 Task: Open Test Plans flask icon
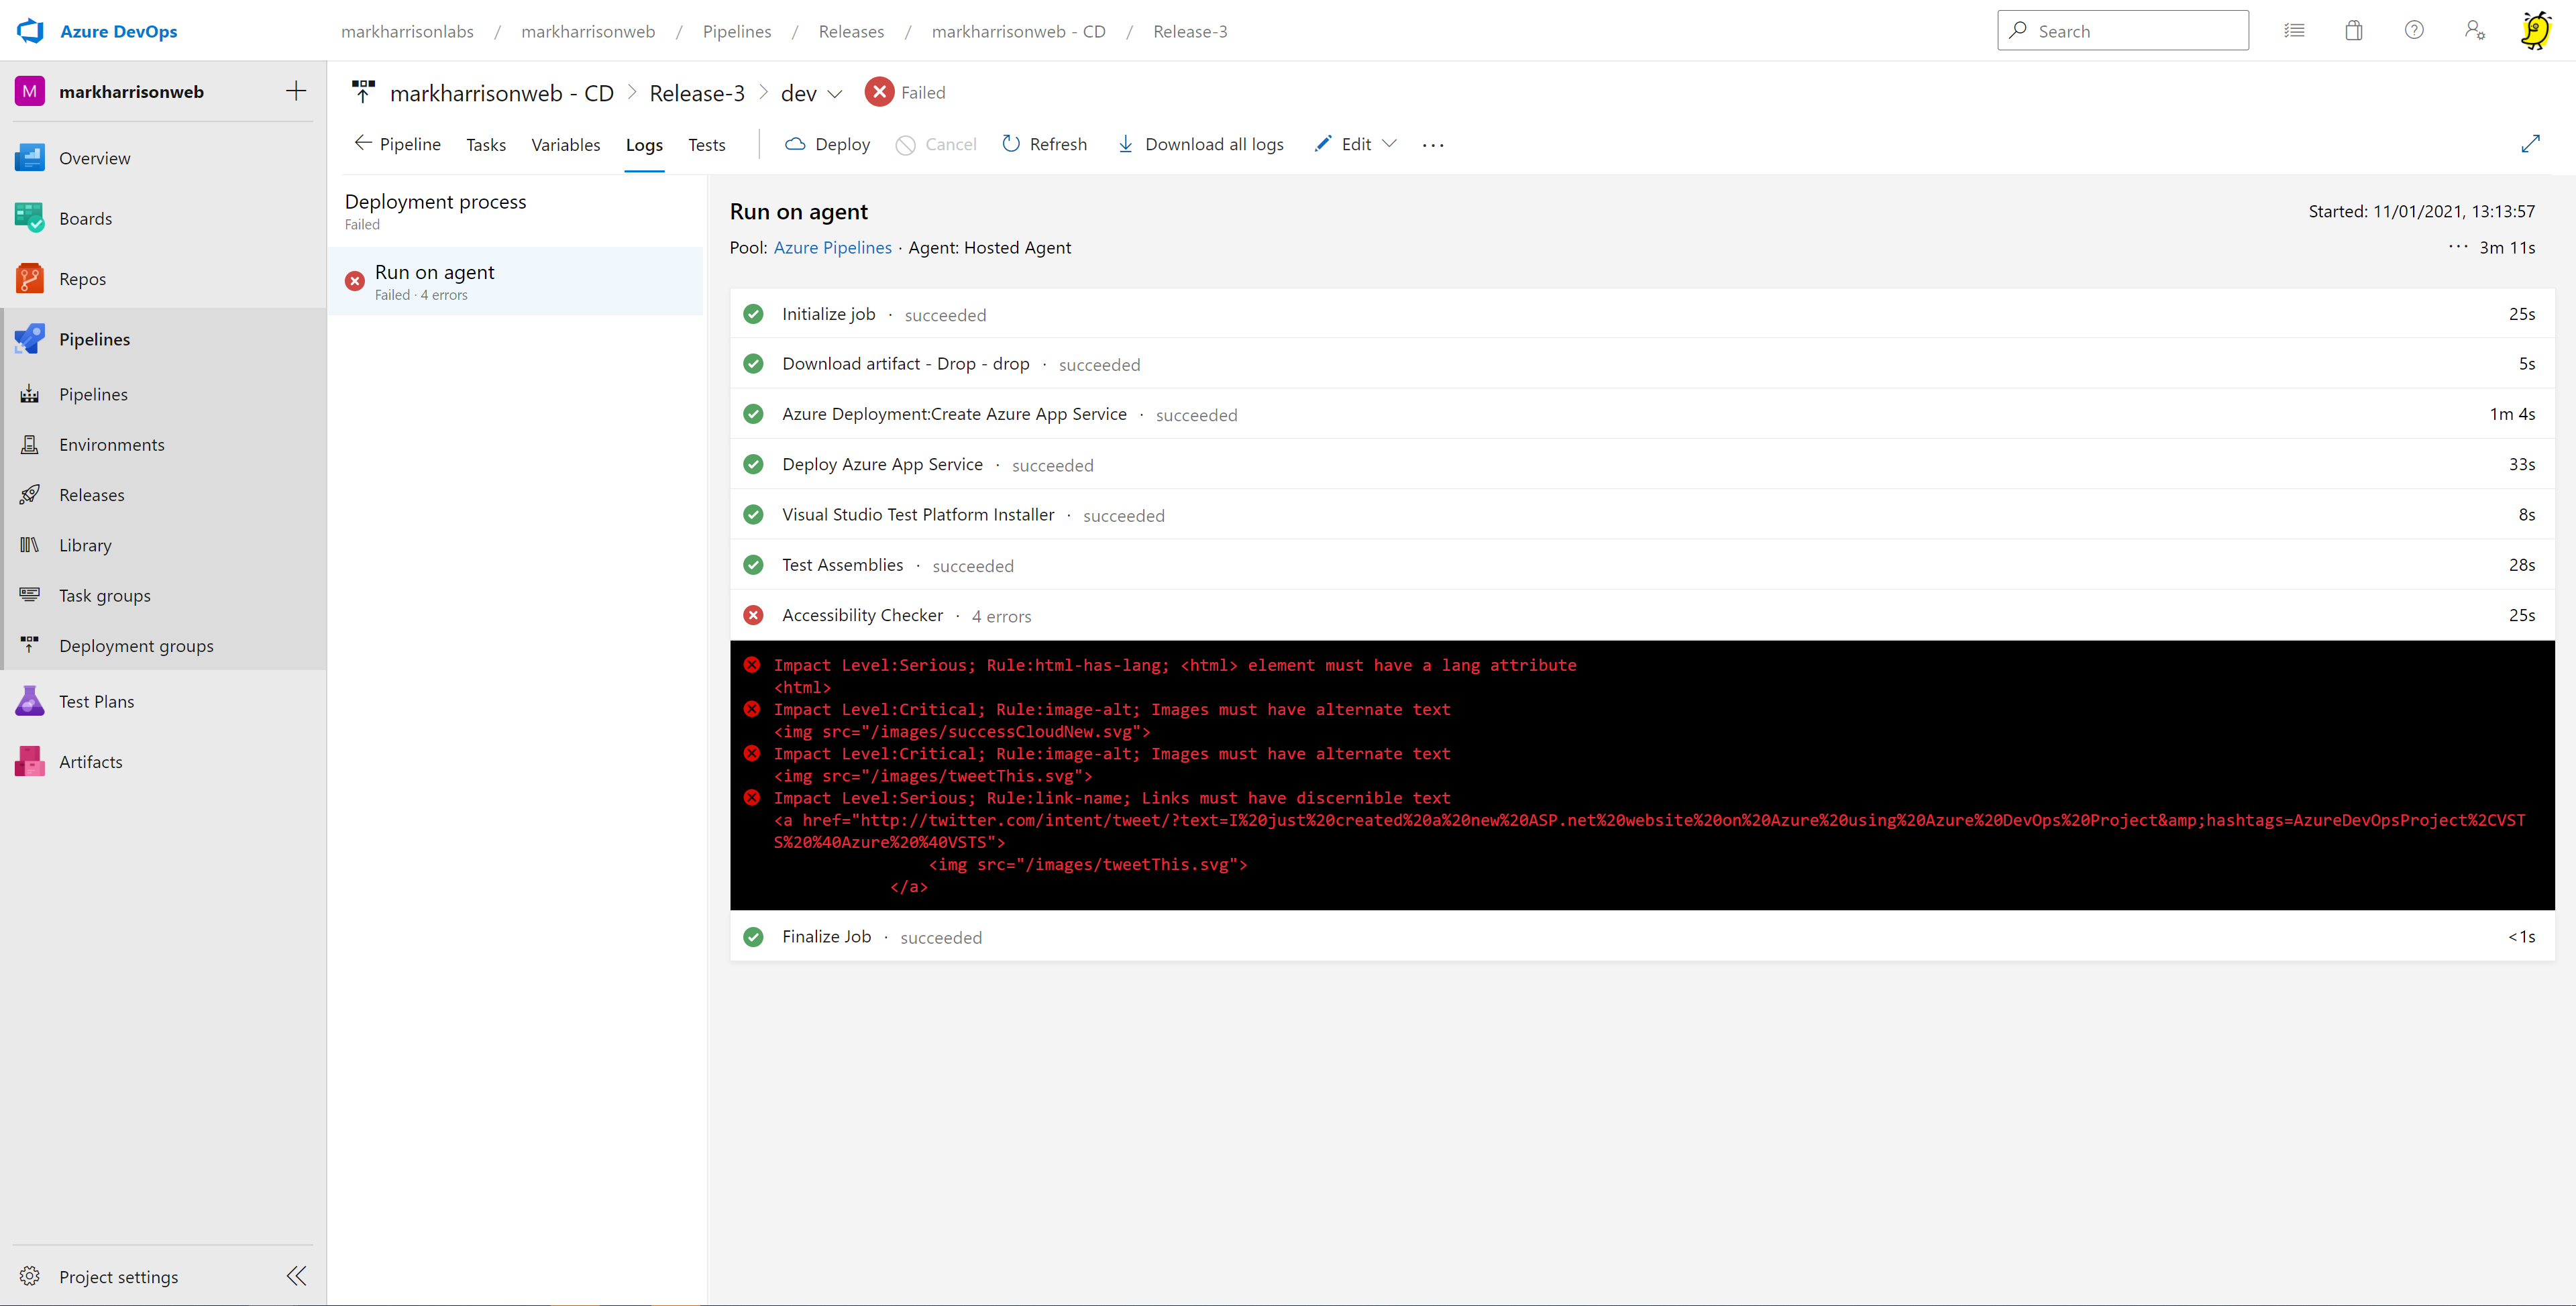point(29,701)
